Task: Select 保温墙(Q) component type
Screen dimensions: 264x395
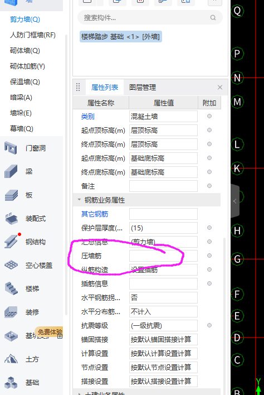Action: click(x=25, y=82)
